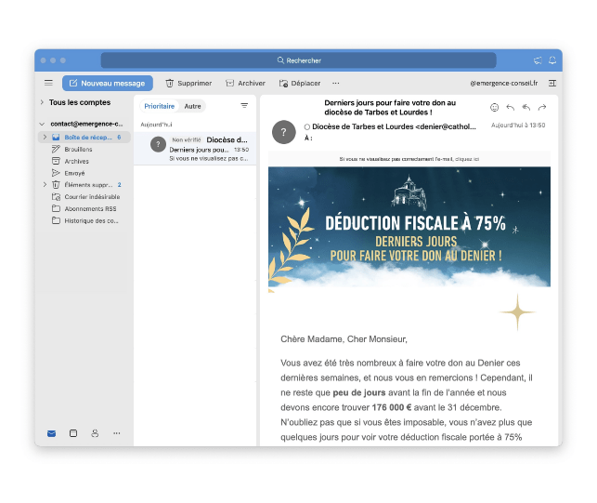Click the forward arrow icon
This screenshot has width=597, height=503.
click(x=542, y=108)
